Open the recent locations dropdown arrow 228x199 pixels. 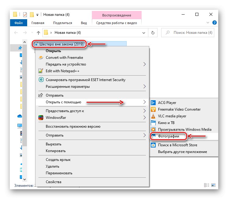point(32,33)
